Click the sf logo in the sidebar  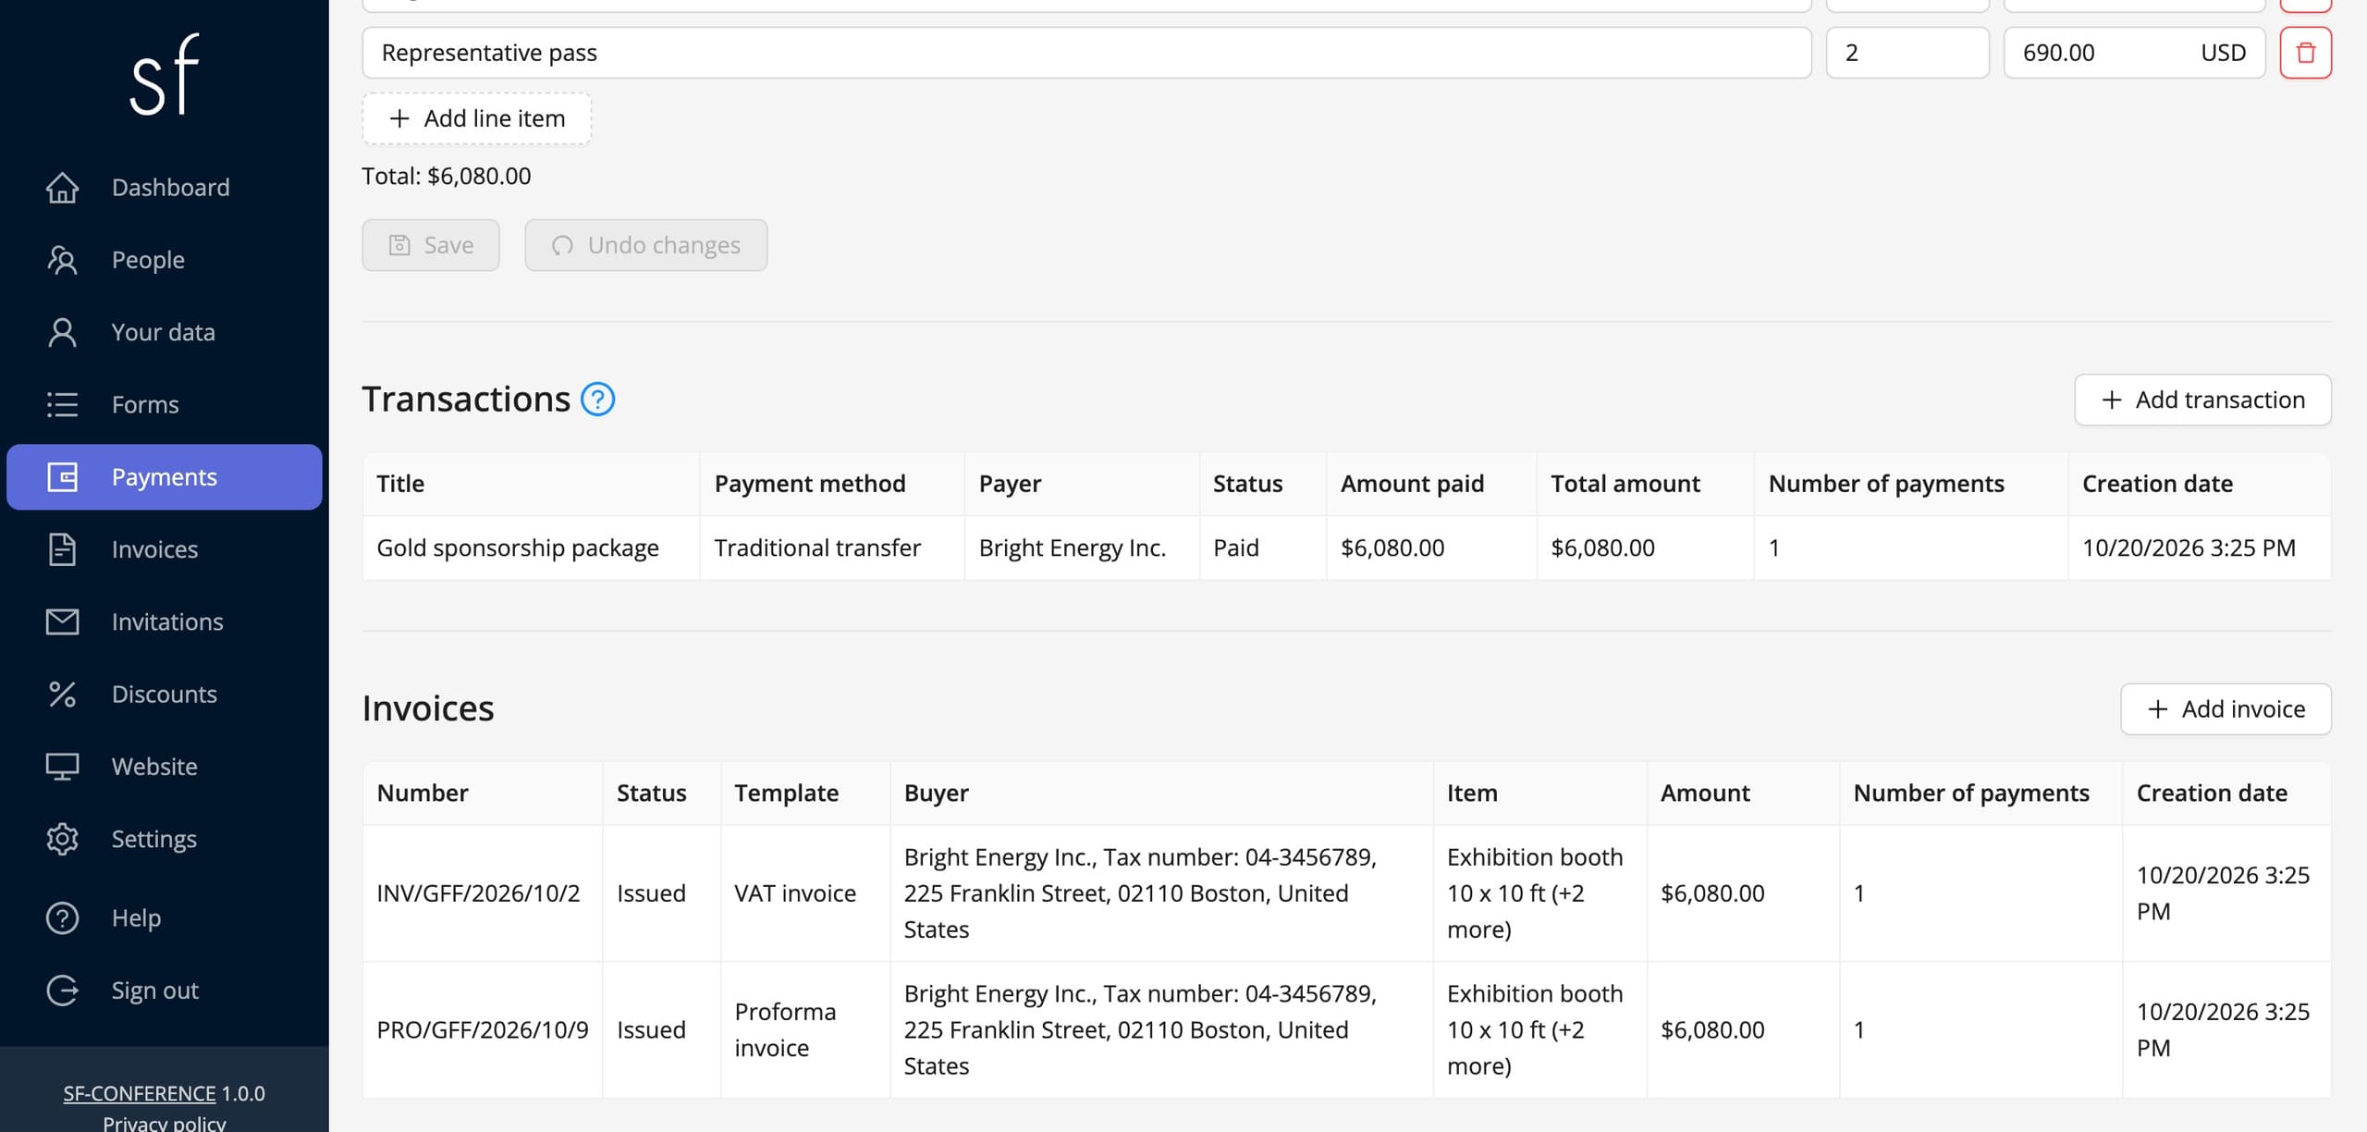tap(164, 74)
